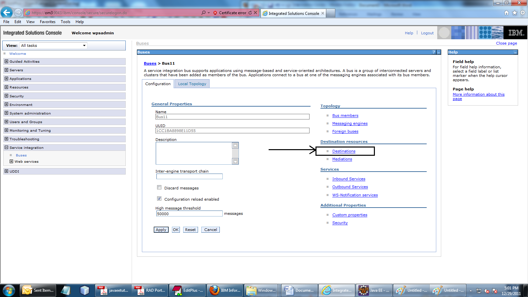Open Outlook Sent Items taskbar button
The width and height of the screenshot is (528, 297).
click(x=38, y=290)
